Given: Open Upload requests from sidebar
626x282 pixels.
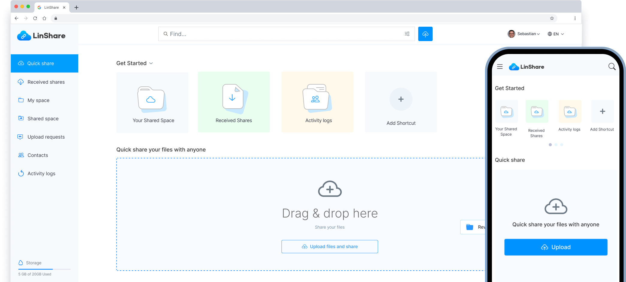Looking at the screenshot, I should coord(46,137).
